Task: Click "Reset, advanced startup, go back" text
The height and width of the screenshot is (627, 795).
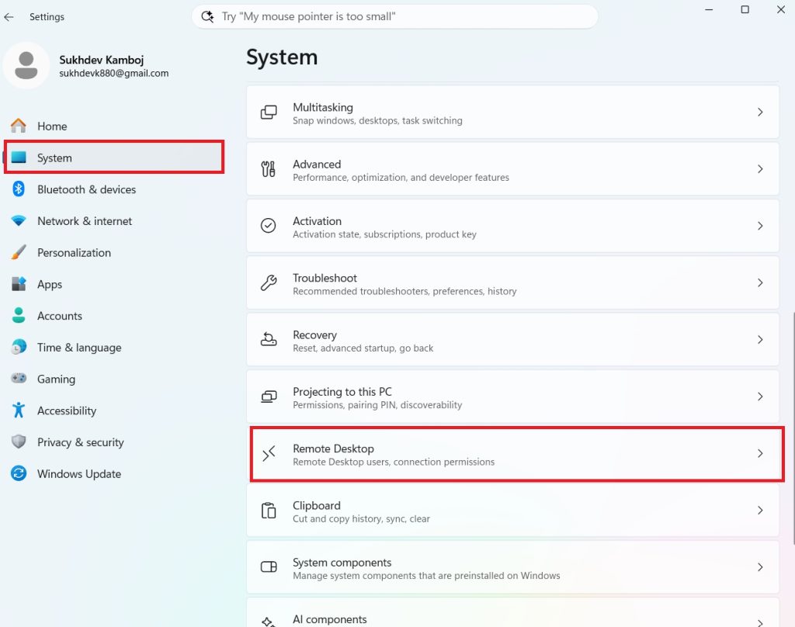Action: (x=363, y=348)
